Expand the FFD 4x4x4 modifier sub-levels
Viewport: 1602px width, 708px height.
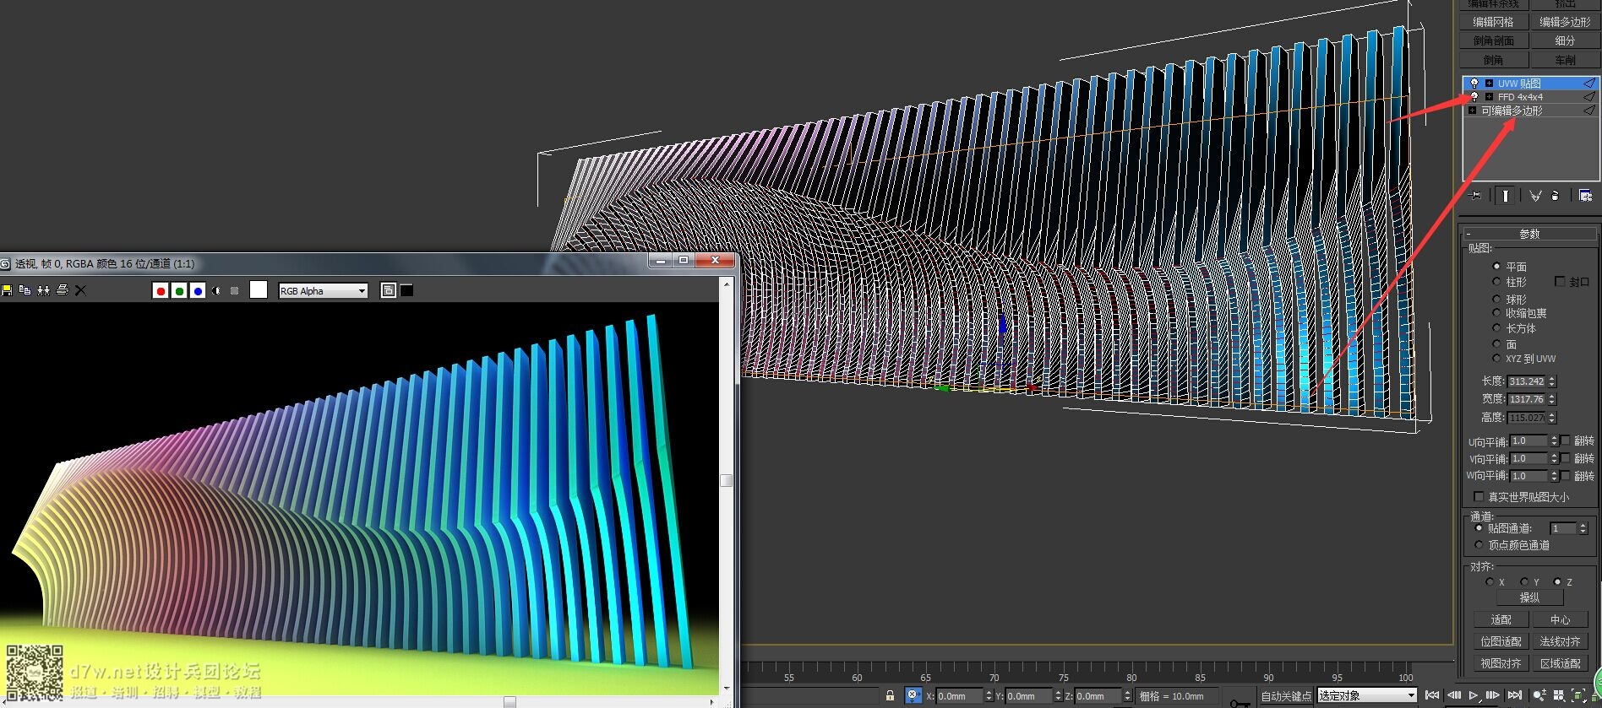(1489, 97)
